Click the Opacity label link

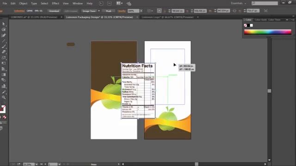tap(122, 11)
